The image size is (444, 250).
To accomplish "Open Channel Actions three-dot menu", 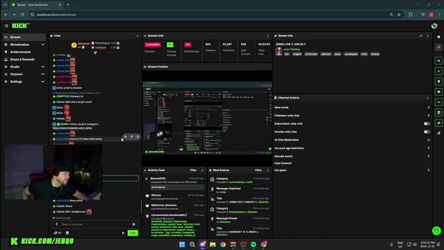I will click(427, 98).
